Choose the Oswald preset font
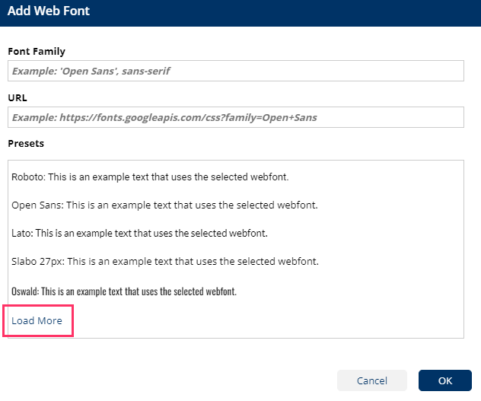481x401 pixels. (x=24, y=291)
